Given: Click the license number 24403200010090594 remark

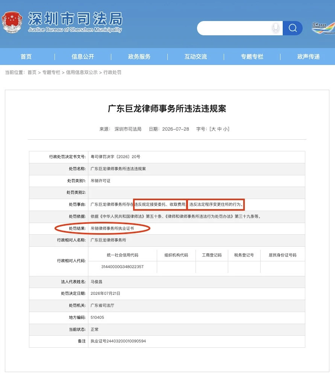Looking at the screenshot, I should tap(118, 341).
